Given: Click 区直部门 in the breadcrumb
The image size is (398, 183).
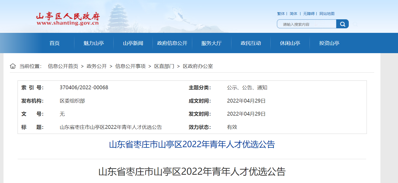Looking at the screenshot, I should pyautogui.click(x=164, y=66).
